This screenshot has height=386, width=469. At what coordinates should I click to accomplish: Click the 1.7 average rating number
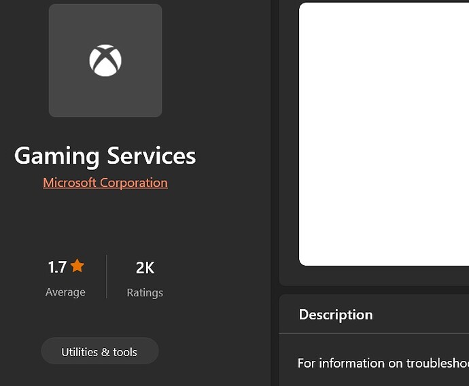pos(57,267)
